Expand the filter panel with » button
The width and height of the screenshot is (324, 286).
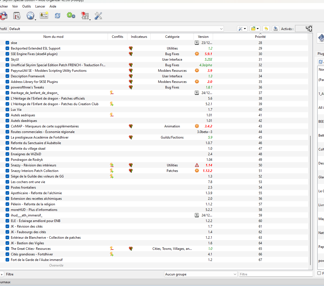click(2, 274)
